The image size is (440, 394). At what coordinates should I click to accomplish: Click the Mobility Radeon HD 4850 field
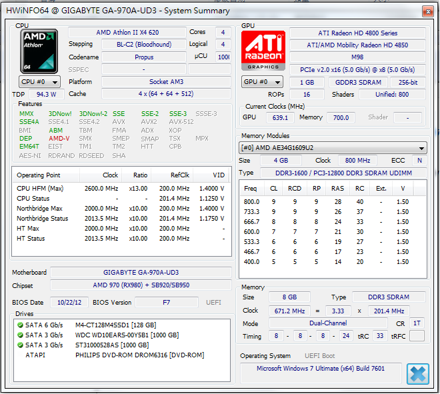pyautogui.click(x=358, y=45)
